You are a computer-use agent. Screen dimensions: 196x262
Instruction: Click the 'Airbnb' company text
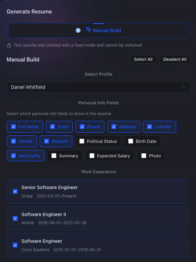pos(28,223)
